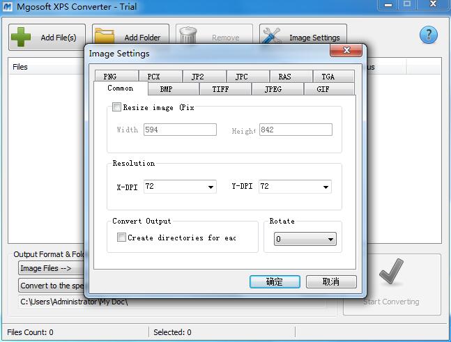Open the JP2 tab
The width and height of the screenshot is (451, 342).
coord(204,76)
